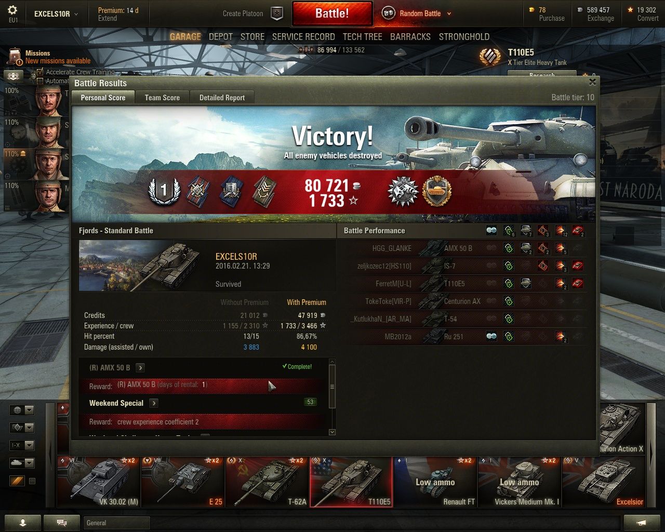This screenshot has width=665, height=532.
Task: Click the mission list scrollbar handle
Action: coord(332,387)
